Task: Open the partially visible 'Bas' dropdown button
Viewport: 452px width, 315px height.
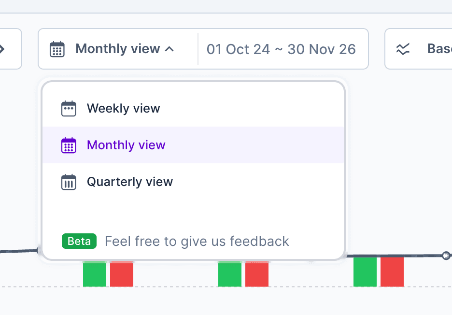Action: 418,49
